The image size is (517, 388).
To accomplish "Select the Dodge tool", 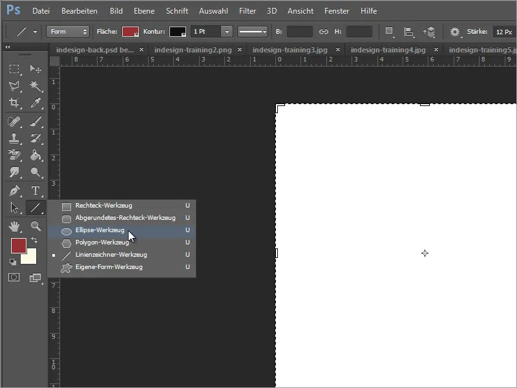I will [36, 172].
